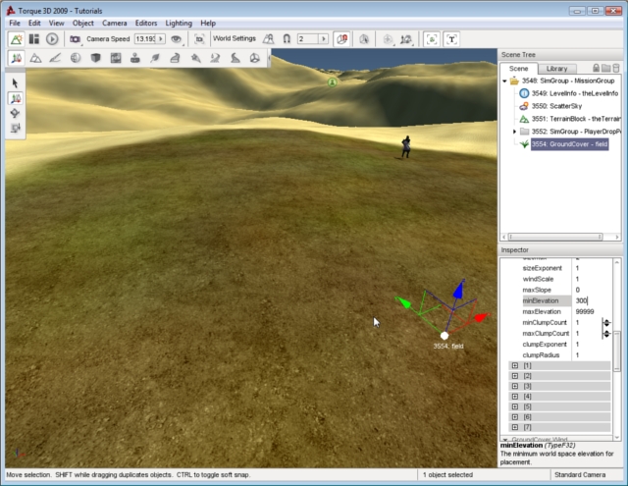Open the Lighting menu
The width and height of the screenshot is (628, 486).
[x=179, y=23]
